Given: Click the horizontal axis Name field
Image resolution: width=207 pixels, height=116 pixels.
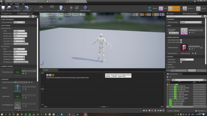Looking at the screenshot, I should [19, 31].
